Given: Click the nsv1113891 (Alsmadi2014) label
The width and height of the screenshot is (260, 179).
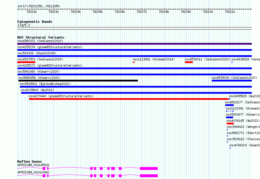Looking at the screenshot, I should 154,59.
